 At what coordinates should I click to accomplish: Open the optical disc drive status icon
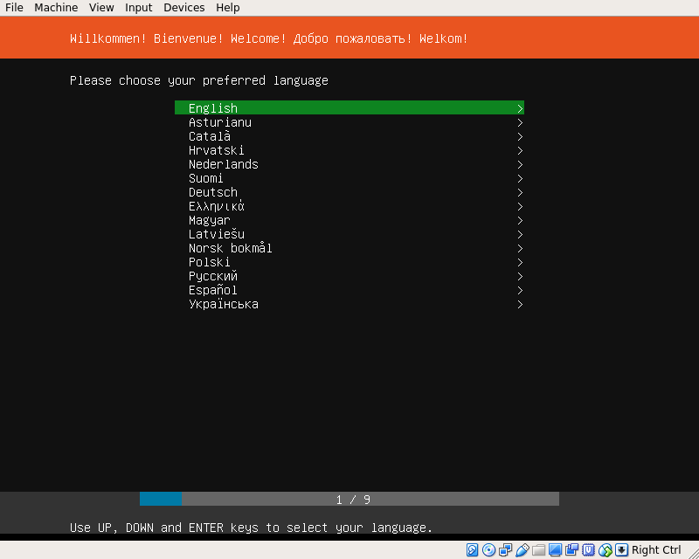[489, 550]
